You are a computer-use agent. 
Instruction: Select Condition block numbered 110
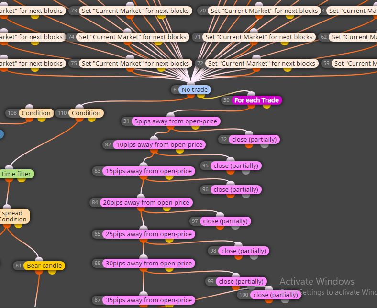tap(86, 113)
